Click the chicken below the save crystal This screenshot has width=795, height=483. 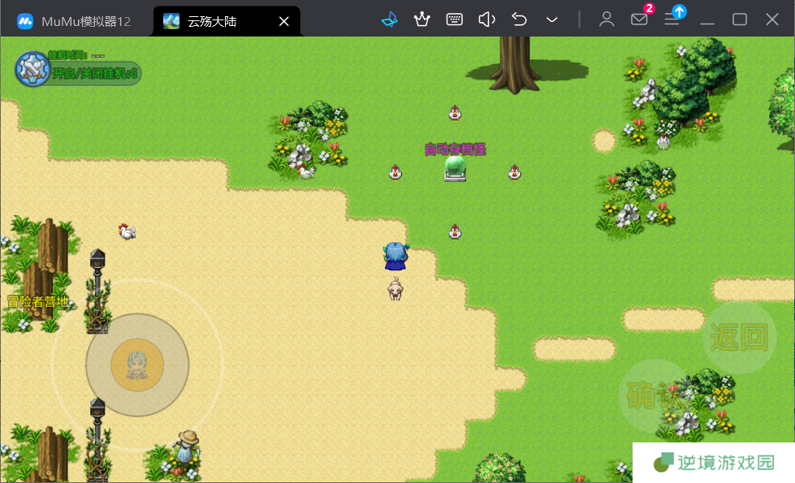pos(455,231)
